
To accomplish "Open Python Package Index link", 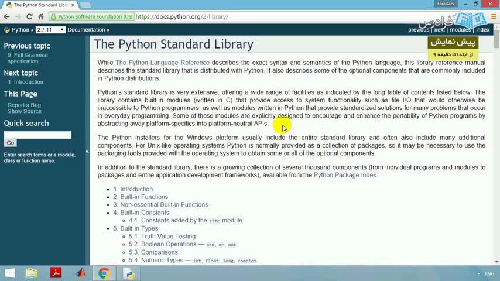I will (345, 175).
